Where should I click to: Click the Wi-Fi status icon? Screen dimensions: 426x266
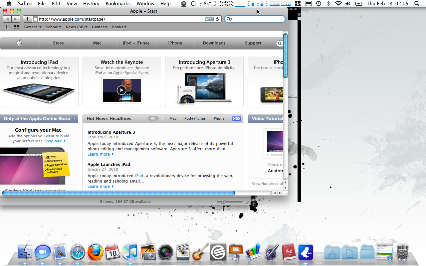[338, 4]
